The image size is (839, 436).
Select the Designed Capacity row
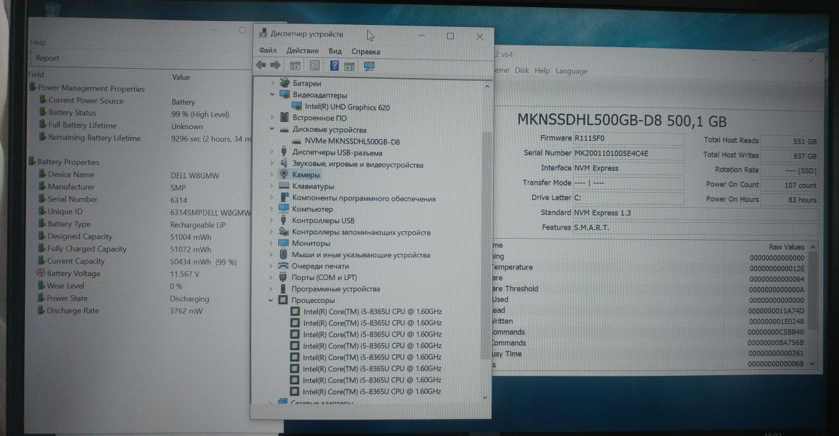click(139, 237)
